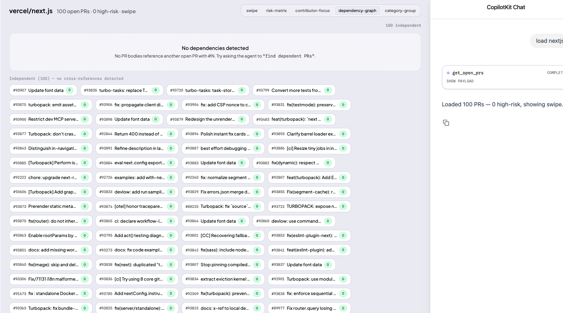Select PR #93833 devlow: add run sampling

(x=137, y=192)
